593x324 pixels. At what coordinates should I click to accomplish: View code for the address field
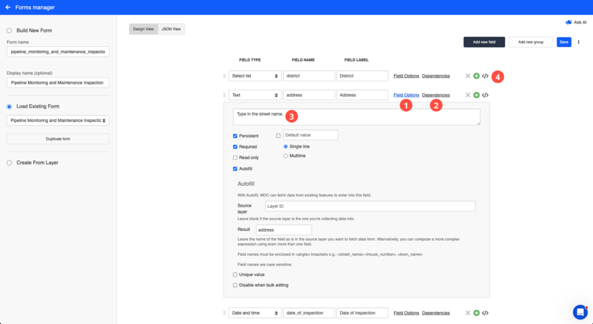[x=485, y=95]
